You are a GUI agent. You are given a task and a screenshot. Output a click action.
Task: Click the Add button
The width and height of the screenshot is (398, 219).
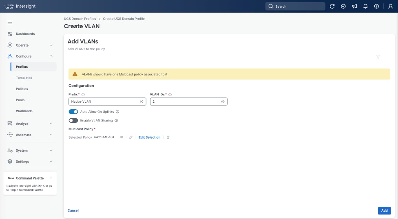pyautogui.click(x=384, y=210)
